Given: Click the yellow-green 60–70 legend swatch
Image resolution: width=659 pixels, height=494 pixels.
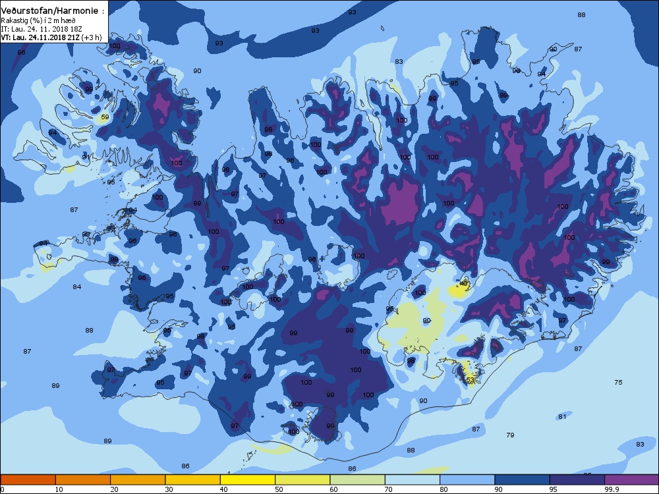Looking at the screenshot, I should coord(358,480).
